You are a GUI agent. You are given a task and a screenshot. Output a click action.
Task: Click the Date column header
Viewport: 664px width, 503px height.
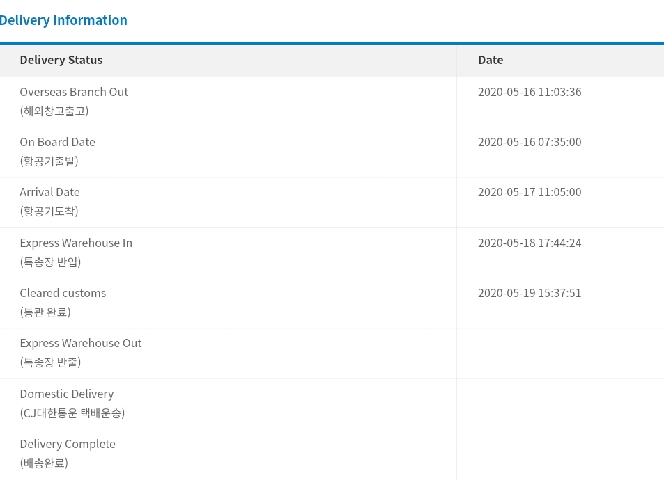491,60
